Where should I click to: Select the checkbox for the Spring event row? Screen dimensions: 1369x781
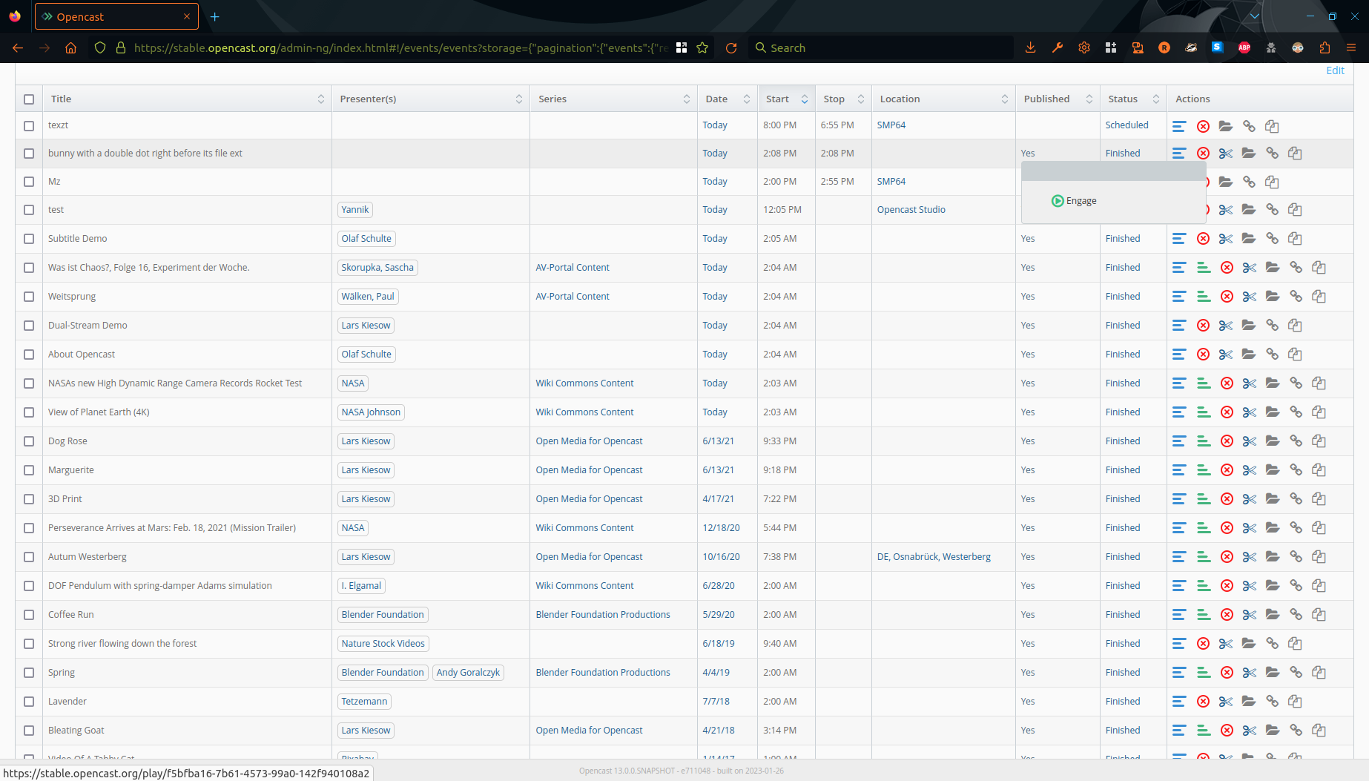[29, 672]
